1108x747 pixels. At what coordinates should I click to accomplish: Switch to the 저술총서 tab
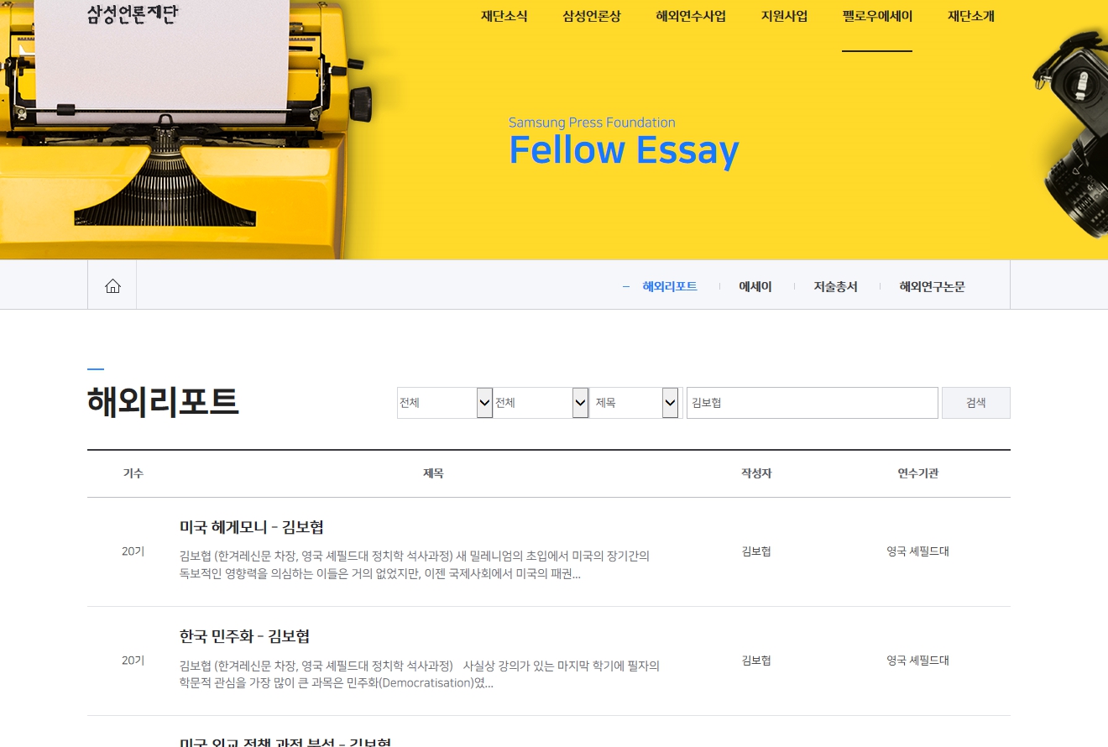pyautogui.click(x=835, y=286)
